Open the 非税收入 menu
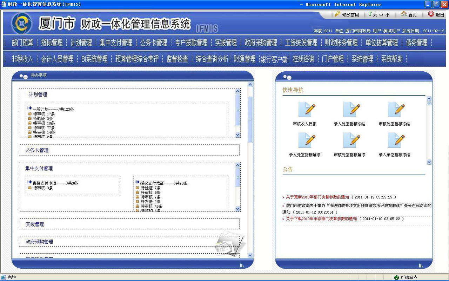This screenshot has height=281, width=449. click(22, 59)
